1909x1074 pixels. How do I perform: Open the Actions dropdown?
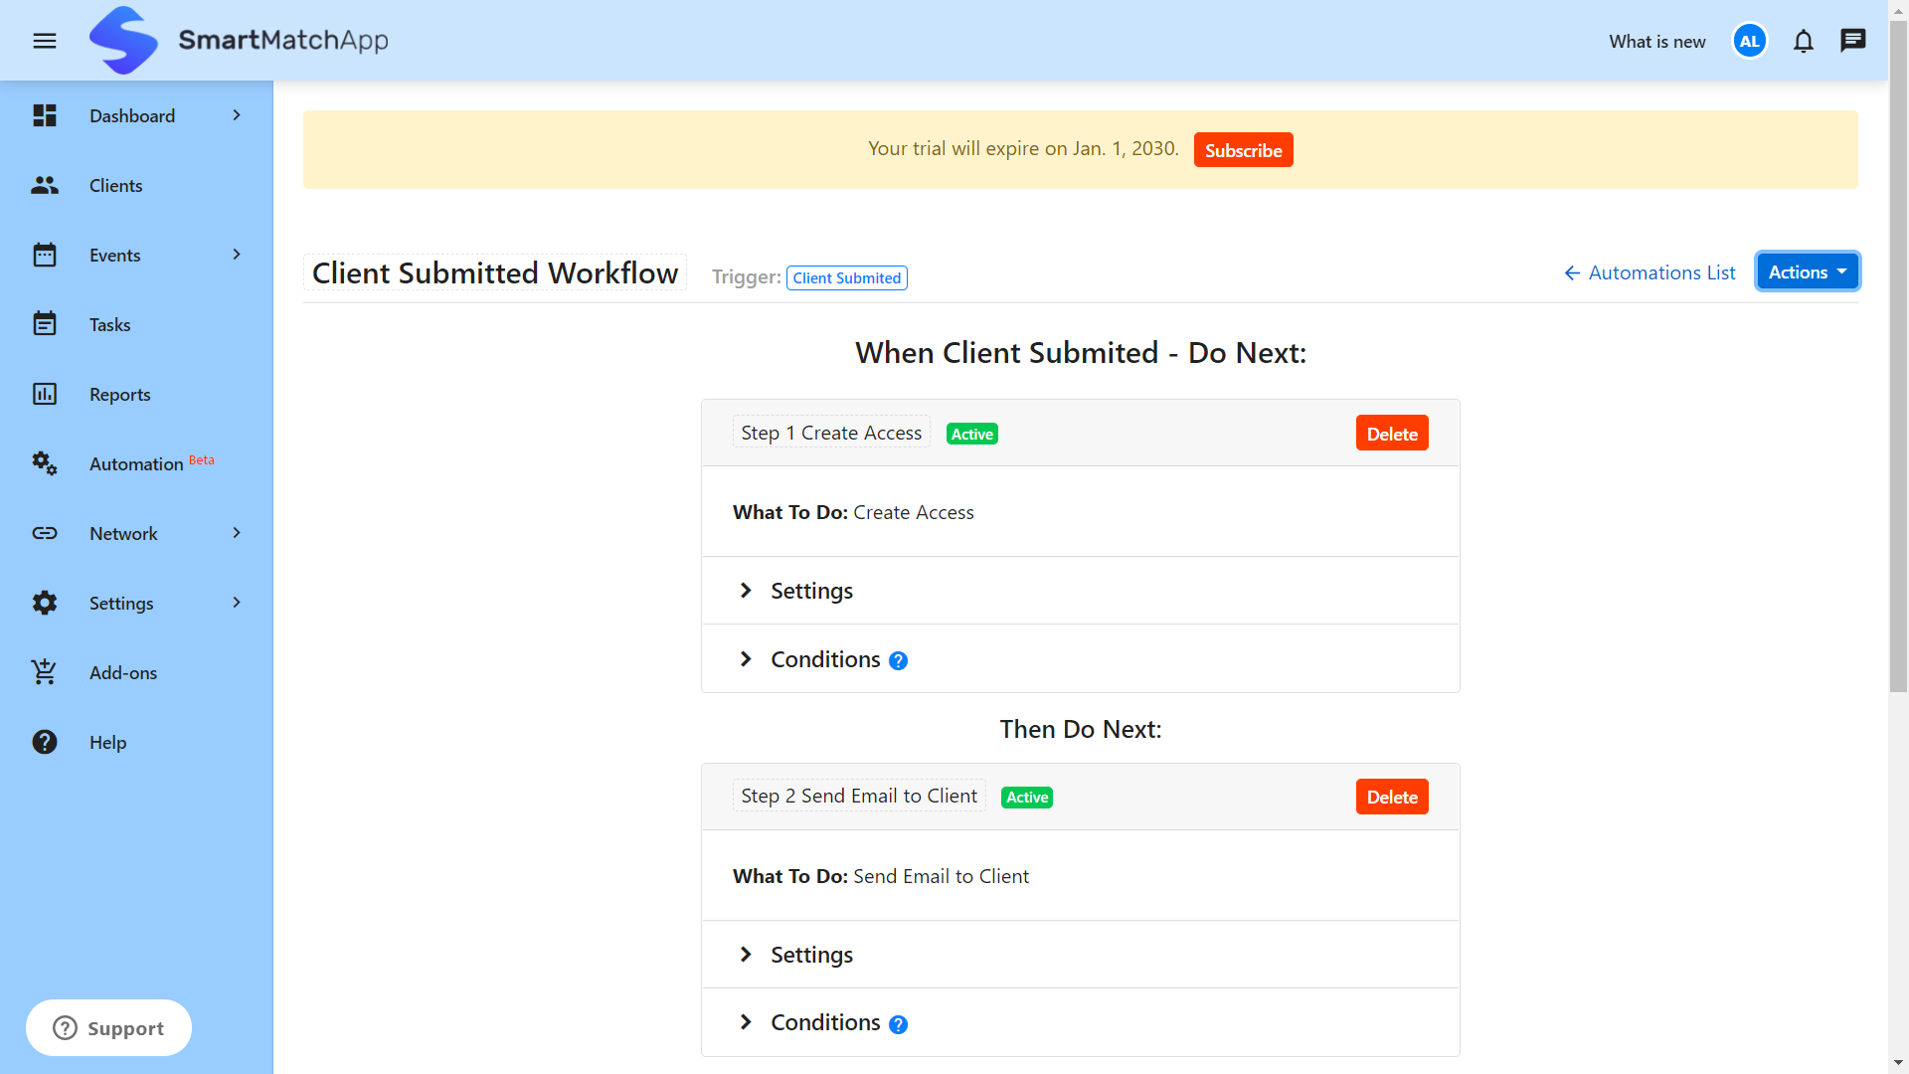point(1807,270)
